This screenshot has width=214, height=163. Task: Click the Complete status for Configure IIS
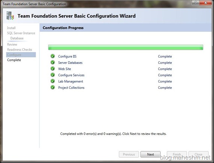coord(165,56)
